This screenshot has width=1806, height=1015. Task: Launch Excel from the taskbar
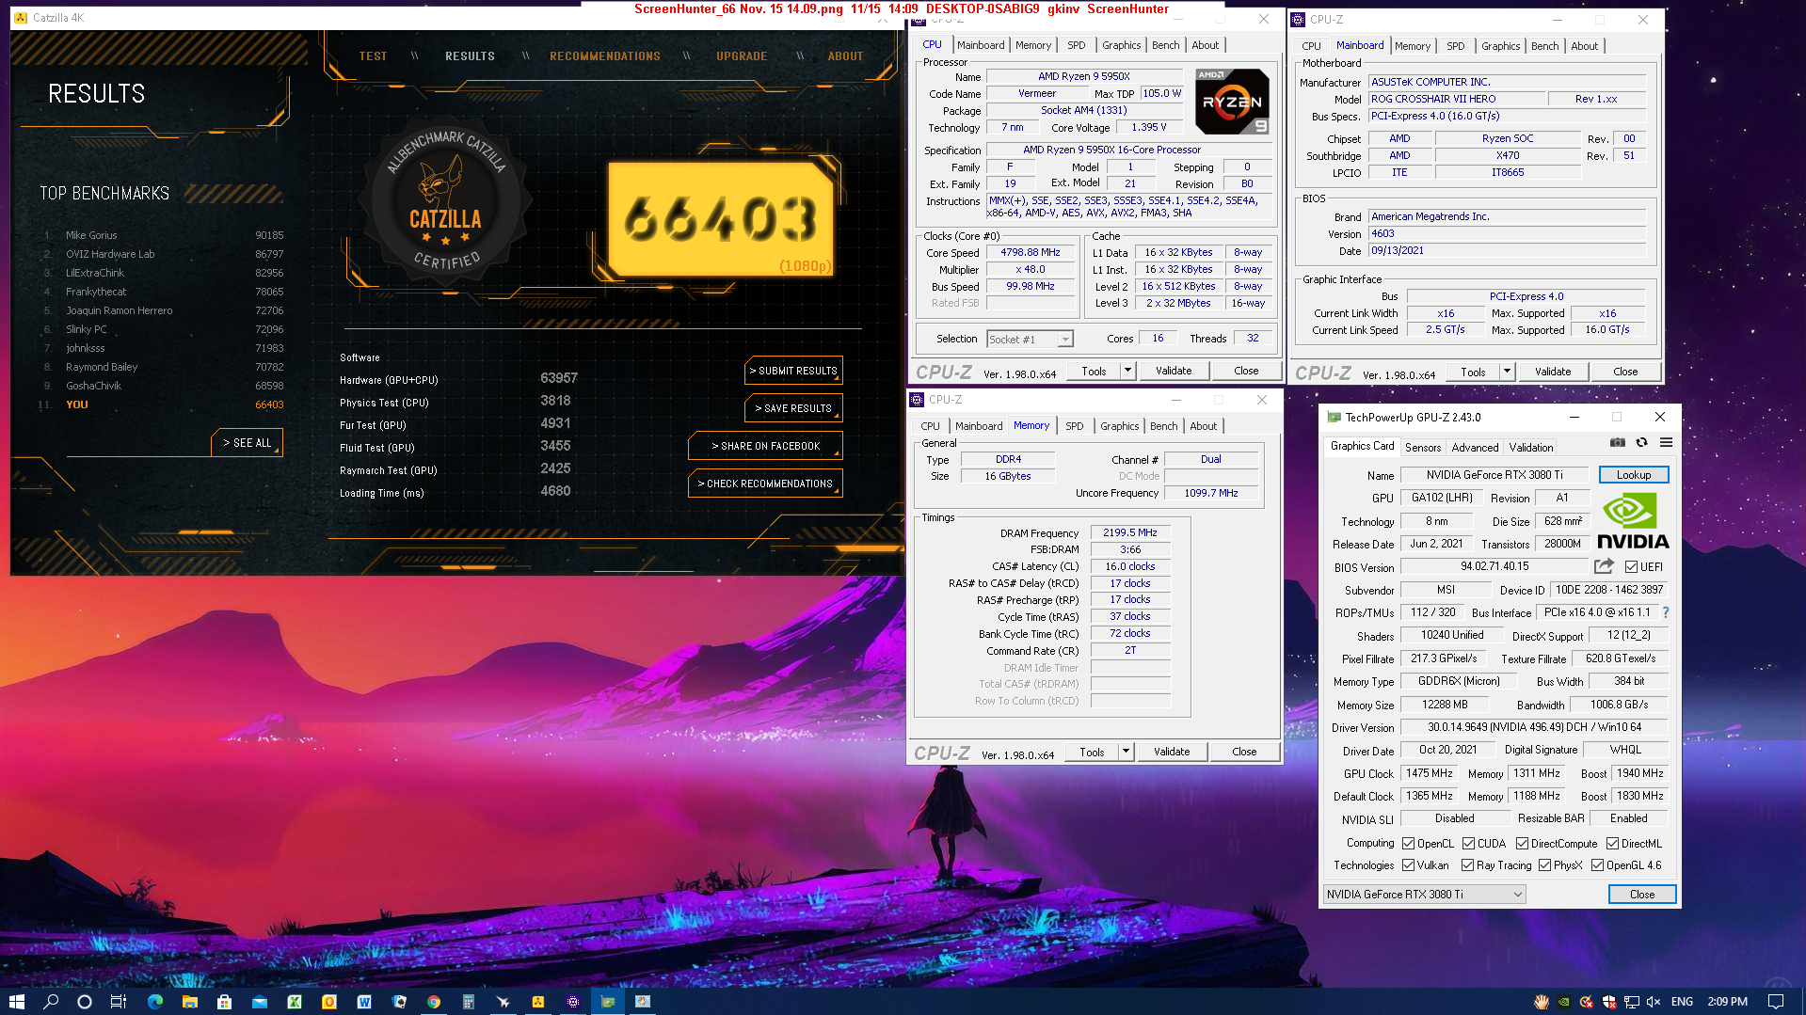(294, 1002)
